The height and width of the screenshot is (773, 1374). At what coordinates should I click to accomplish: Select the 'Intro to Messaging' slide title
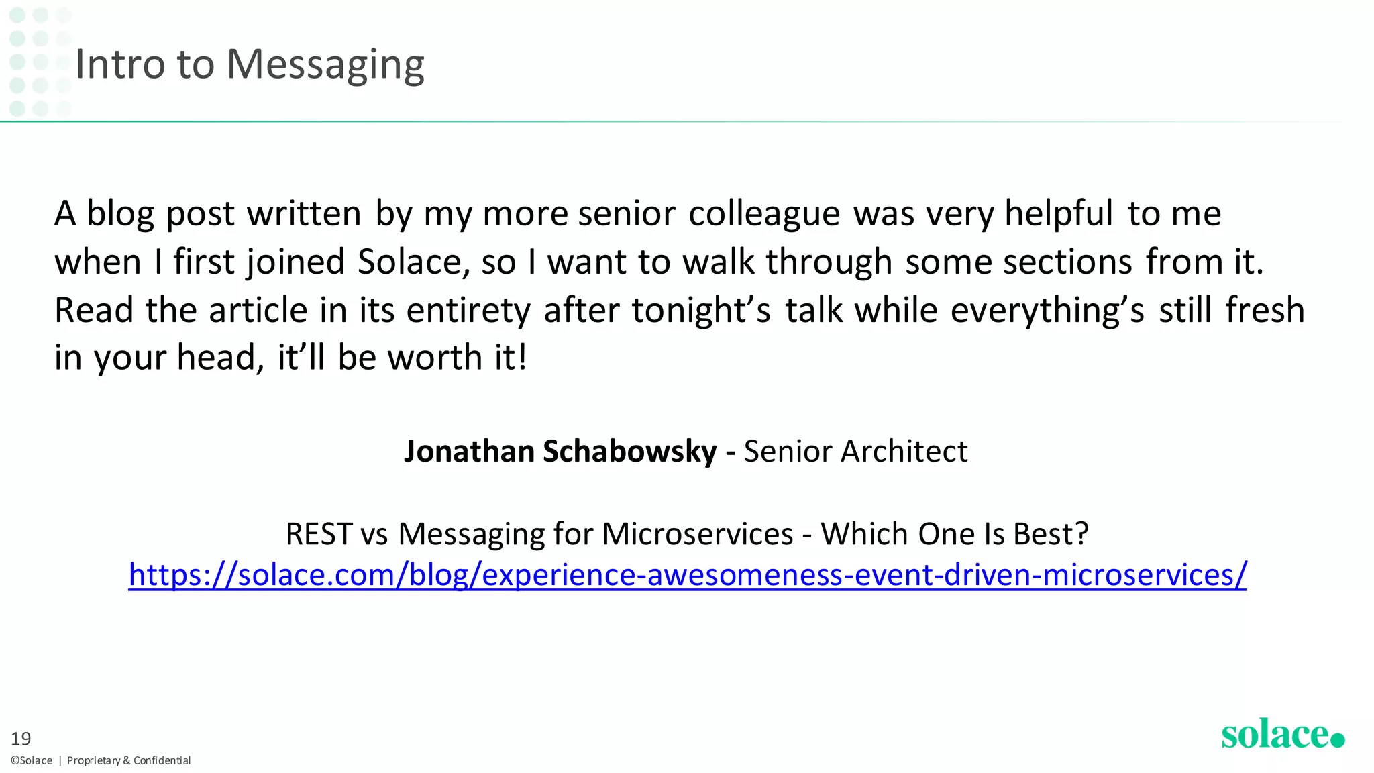(x=250, y=64)
